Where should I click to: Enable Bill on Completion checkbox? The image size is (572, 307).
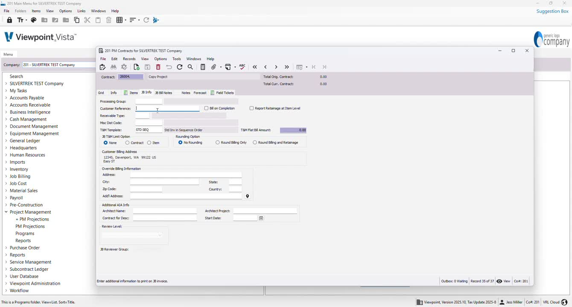[x=207, y=108]
